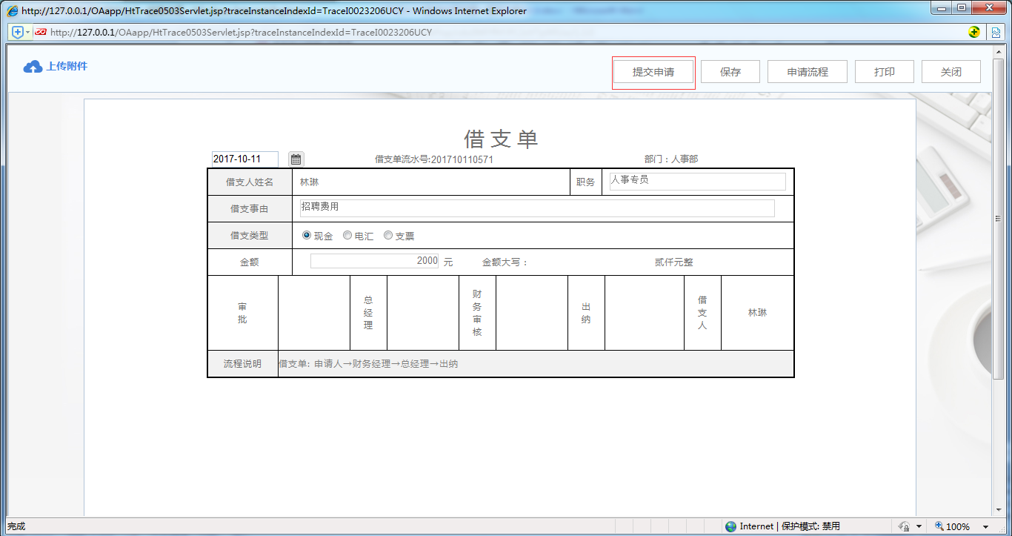Click the compatibility view icon right of address bar
Image resolution: width=1012 pixels, height=536 pixels.
tap(996, 32)
